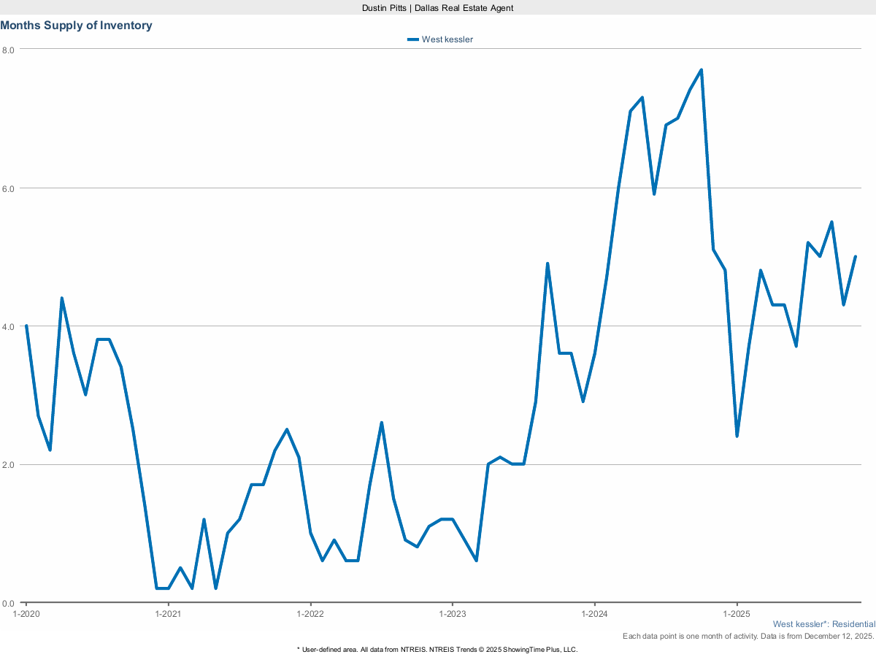Click the 1-2021 x-axis label
This screenshot has width=876, height=657.
(x=169, y=614)
